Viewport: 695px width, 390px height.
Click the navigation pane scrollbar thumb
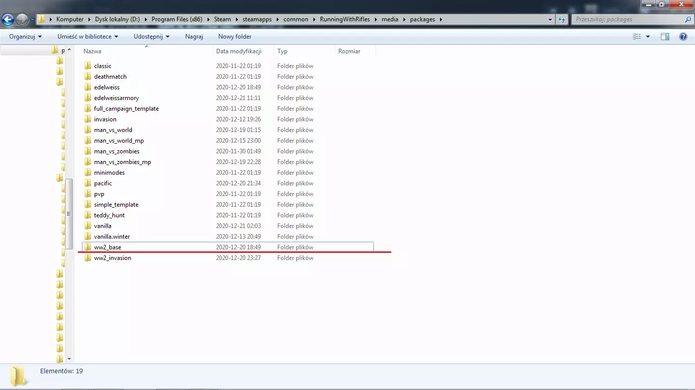point(70,213)
